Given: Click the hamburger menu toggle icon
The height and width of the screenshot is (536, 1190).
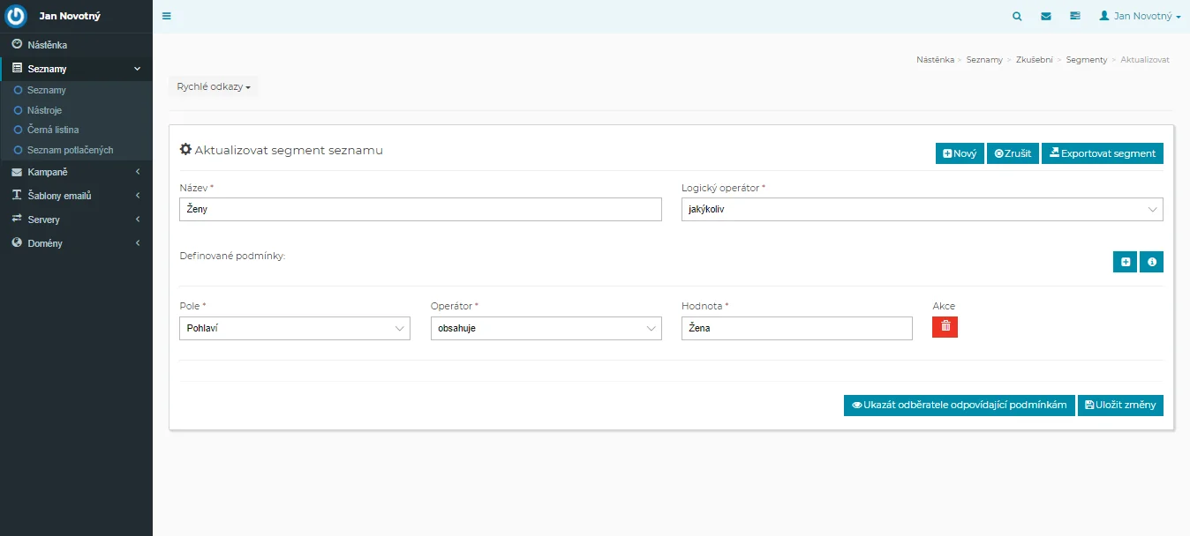Looking at the screenshot, I should coord(167,16).
